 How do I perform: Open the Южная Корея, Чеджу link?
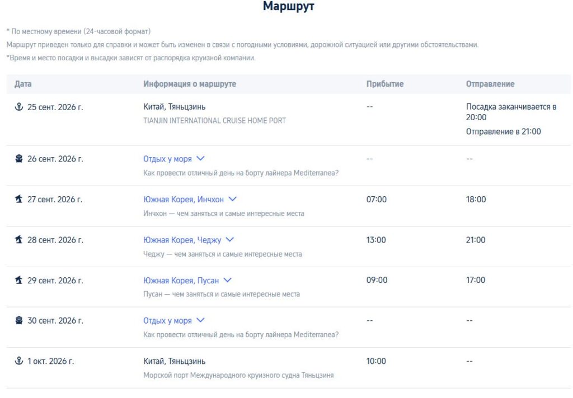(182, 240)
